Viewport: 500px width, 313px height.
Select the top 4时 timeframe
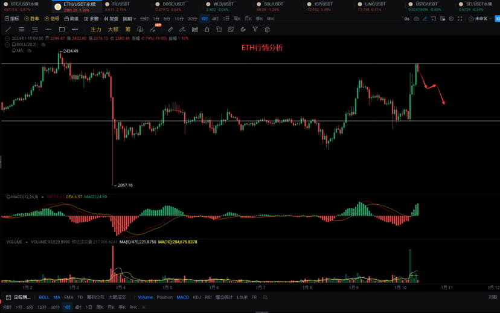pos(215,19)
